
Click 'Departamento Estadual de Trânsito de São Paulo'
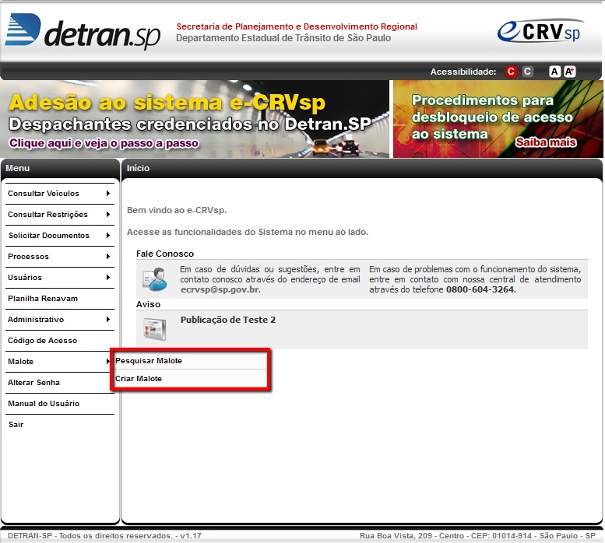tap(283, 38)
